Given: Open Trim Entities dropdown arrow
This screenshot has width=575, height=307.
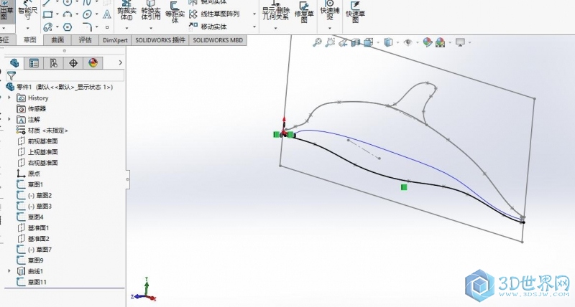Looking at the screenshot, I should pyautogui.click(x=126, y=28).
